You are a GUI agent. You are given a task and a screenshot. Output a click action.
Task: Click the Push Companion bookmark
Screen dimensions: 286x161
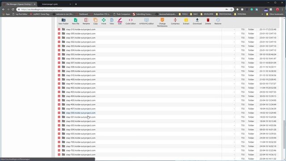coord(122,14)
